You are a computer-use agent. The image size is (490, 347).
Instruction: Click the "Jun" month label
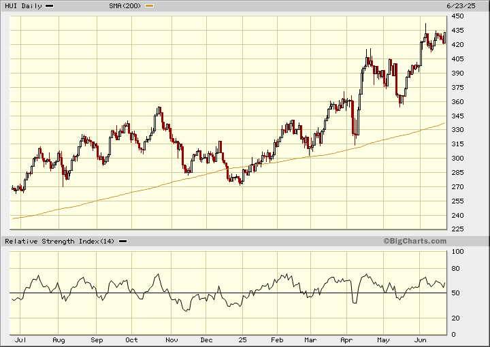click(x=420, y=340)
